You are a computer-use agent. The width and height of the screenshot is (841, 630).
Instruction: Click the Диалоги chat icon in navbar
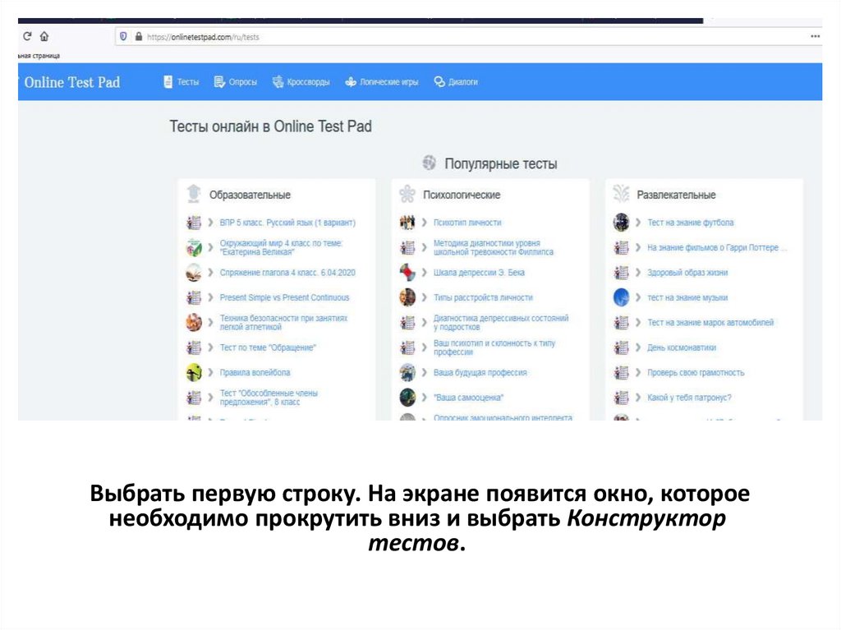pos(439,81)
